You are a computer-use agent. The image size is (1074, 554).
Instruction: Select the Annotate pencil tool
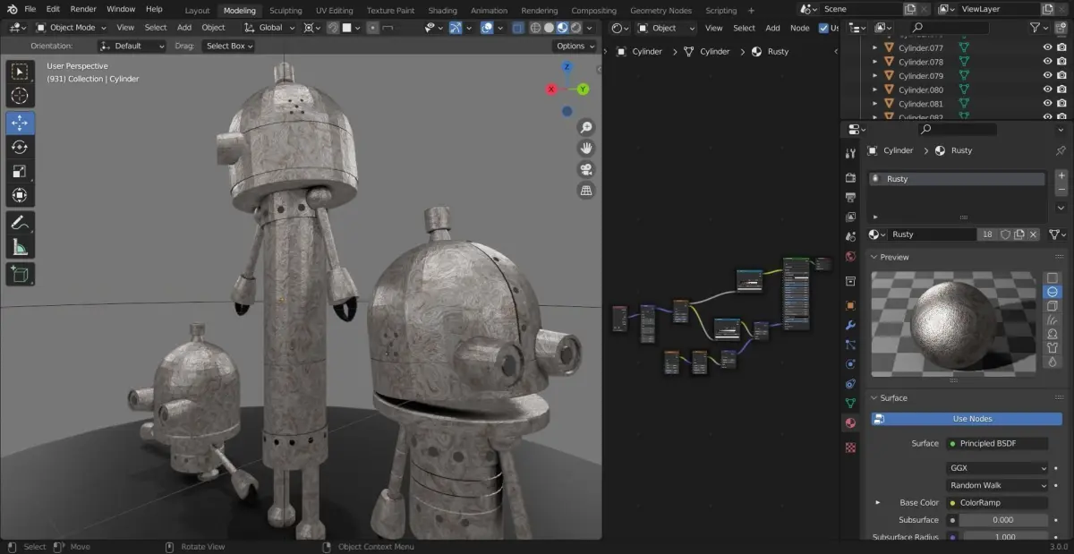click(x=20, y=222)
